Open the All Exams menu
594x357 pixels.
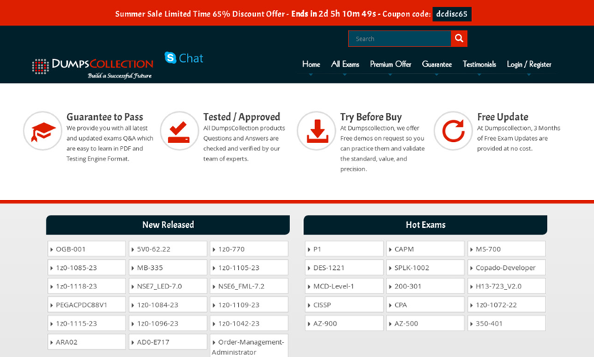(x=344, y=64)
